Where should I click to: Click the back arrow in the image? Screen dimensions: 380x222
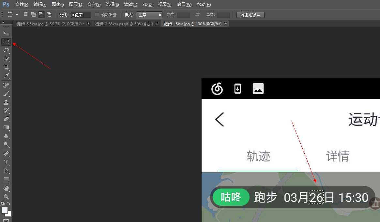click(220, 119)
